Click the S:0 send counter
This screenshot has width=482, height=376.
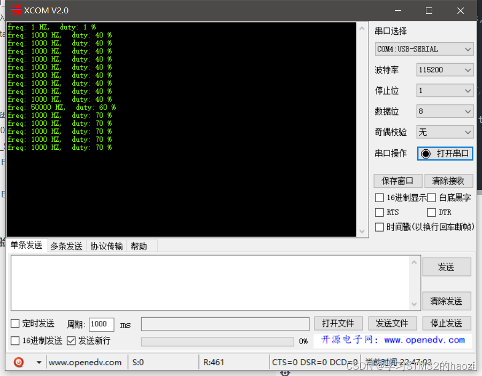(138, 363)
